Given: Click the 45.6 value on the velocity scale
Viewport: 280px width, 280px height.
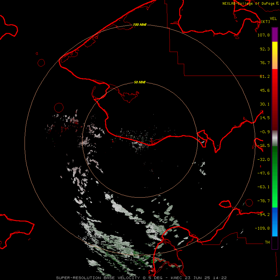Looking at the screenshot, I should pos(265,90).
